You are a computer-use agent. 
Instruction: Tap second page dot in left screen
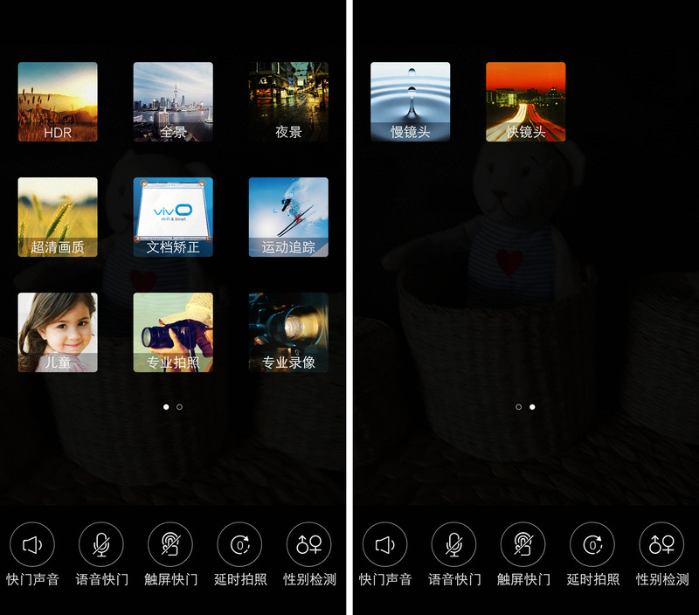[x=179, y=407]
